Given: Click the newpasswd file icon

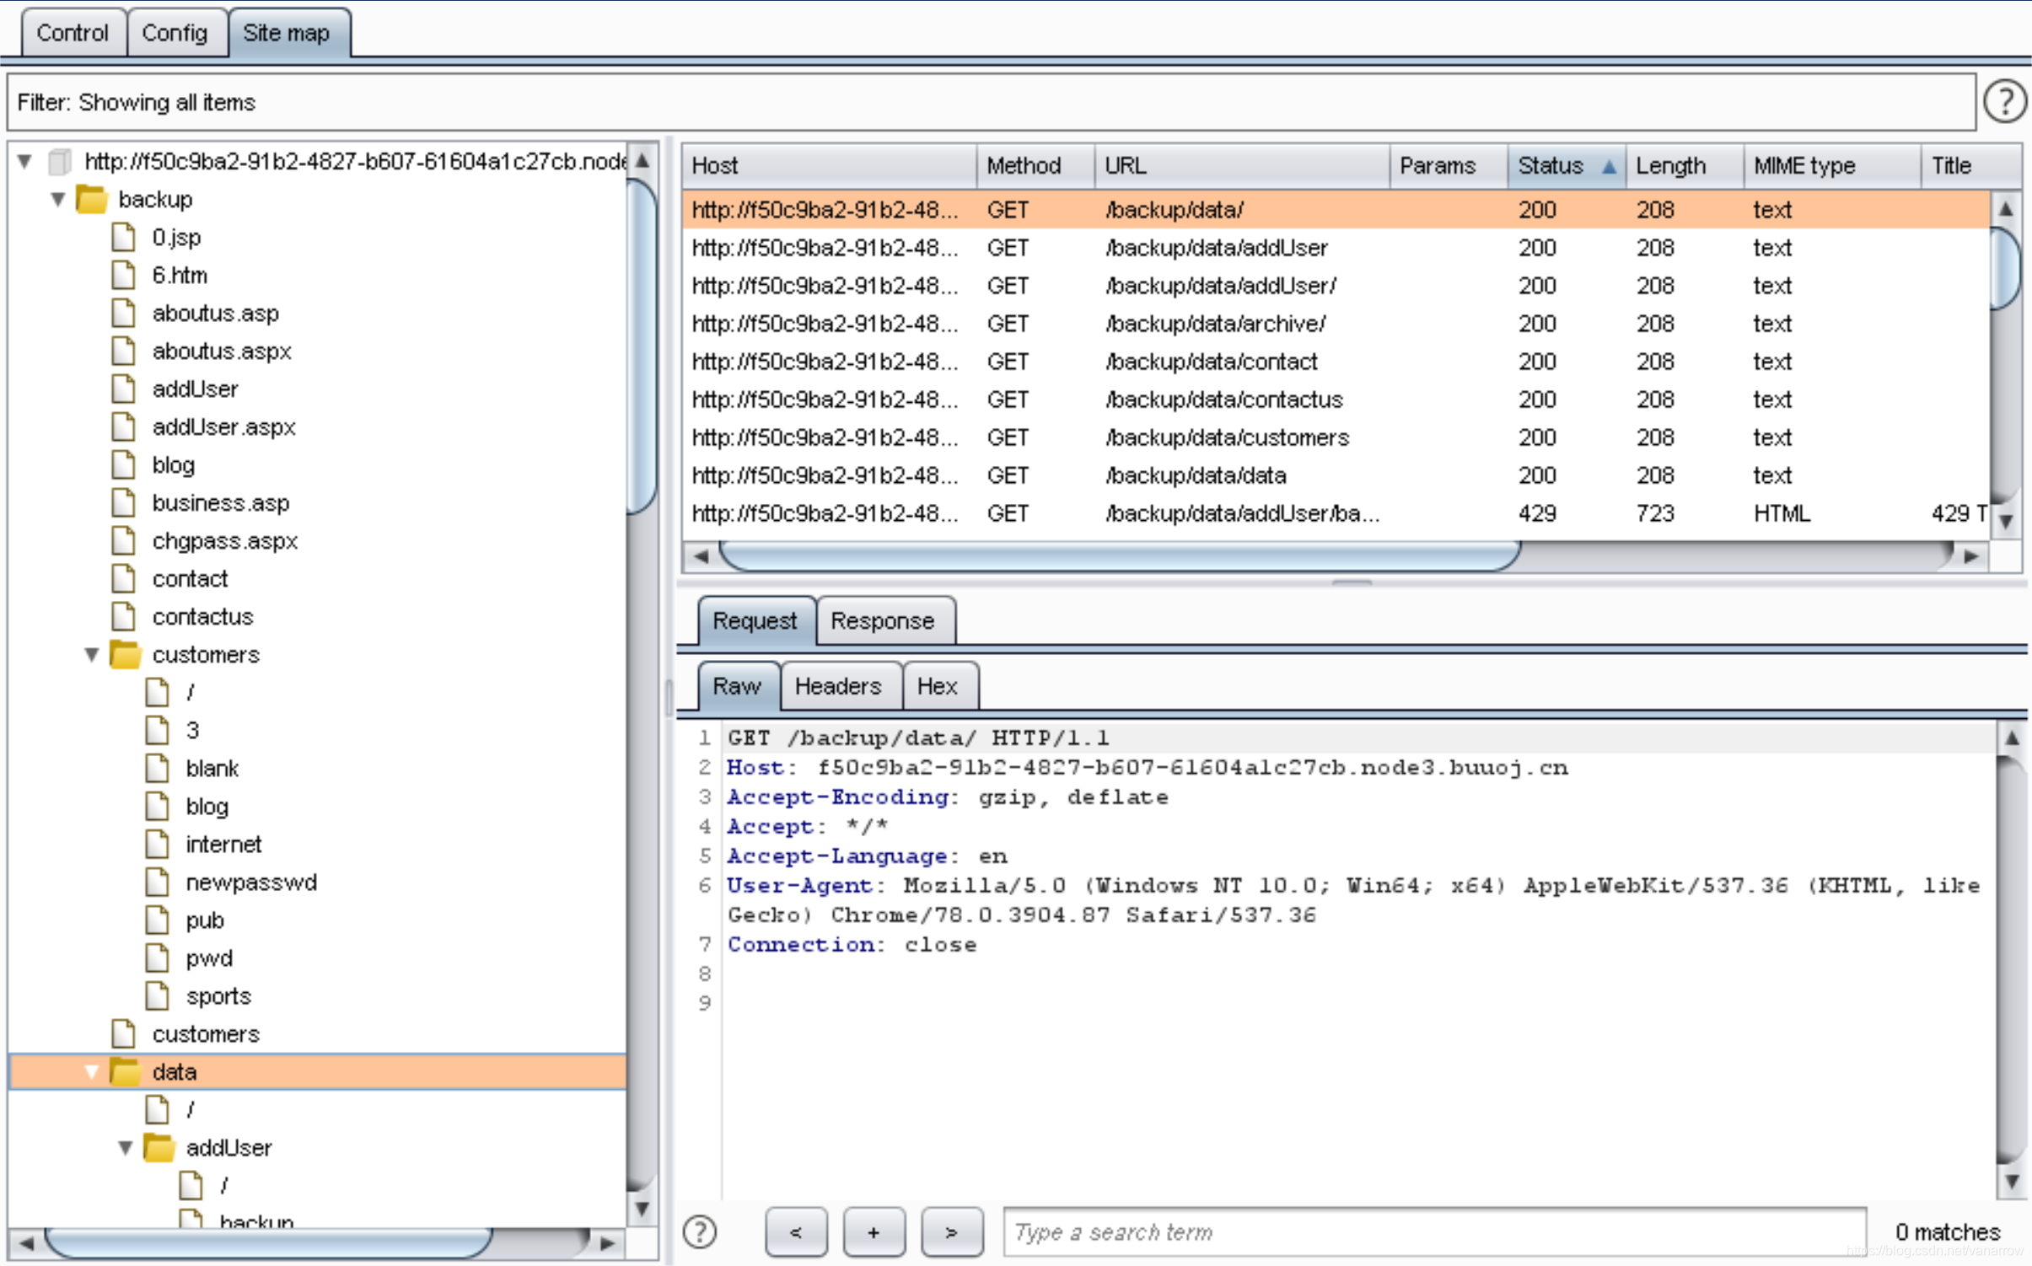Looking at the screenshot, I should pyautogui.click(x=158, y=882).
